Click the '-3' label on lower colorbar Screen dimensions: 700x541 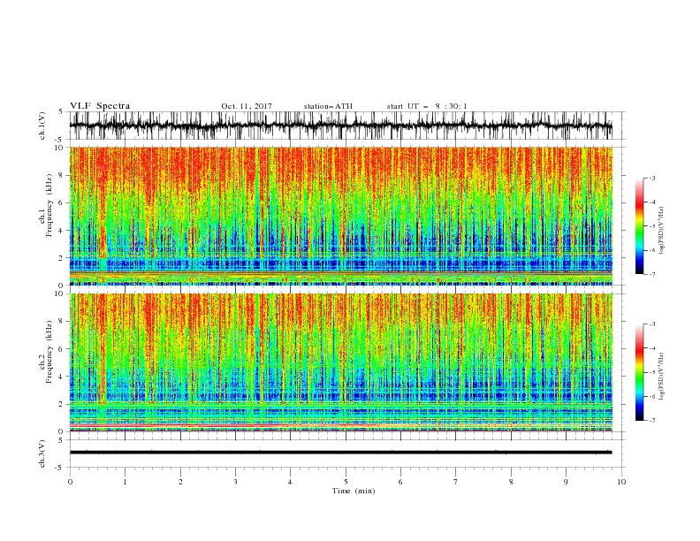651,324
